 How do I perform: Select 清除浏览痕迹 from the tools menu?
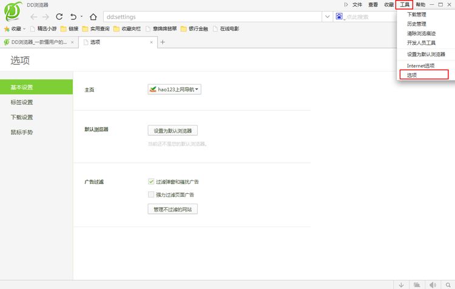pos(421,34)
